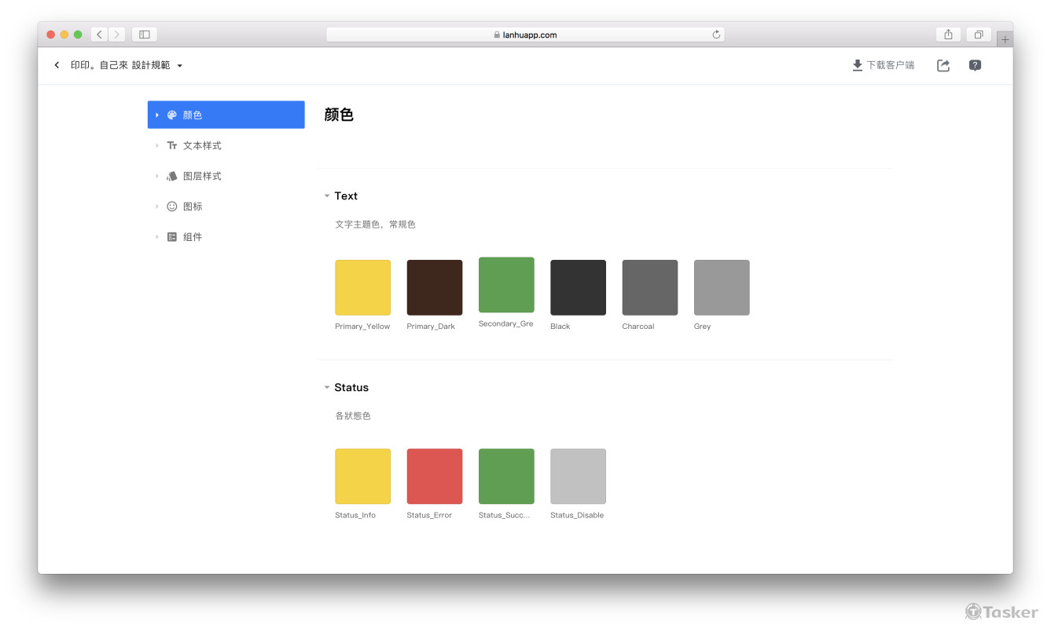Select the Status_Error red swatch
This screenshot has height=628, width=1051.
pos(435,476)
